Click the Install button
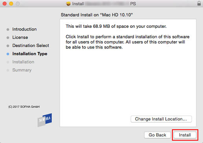The width and height of the screenshot is (203, 143). (185, 135)
